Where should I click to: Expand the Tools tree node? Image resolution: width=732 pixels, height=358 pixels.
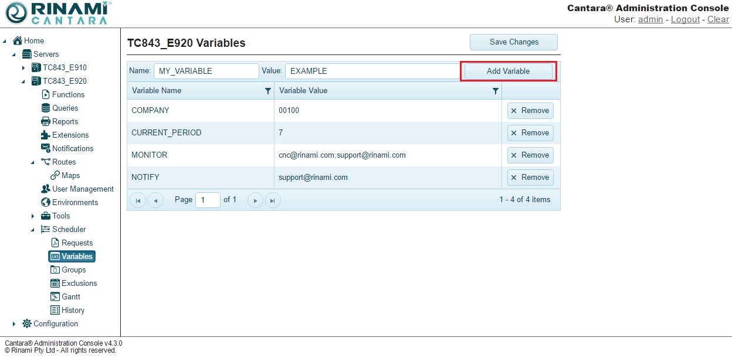coord(33,216)
